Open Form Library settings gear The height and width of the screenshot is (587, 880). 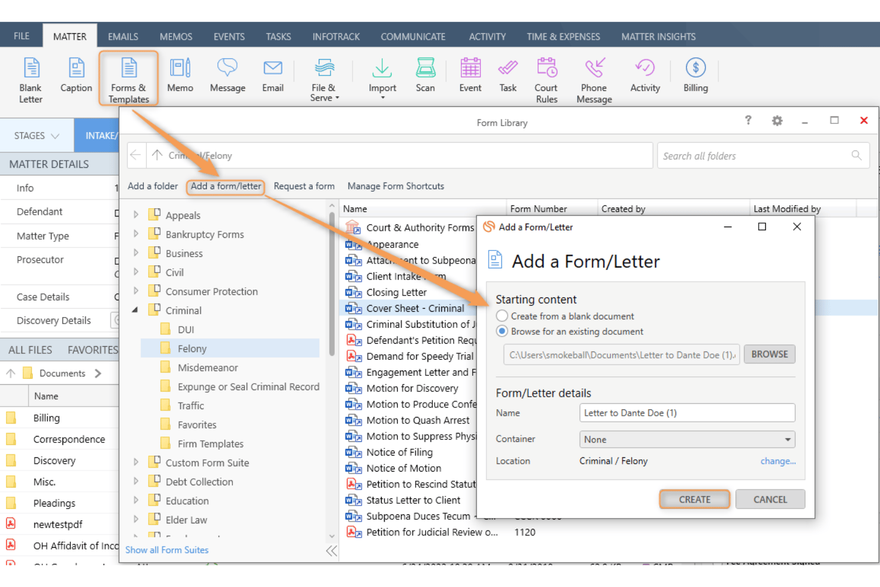tap(777, 121)
